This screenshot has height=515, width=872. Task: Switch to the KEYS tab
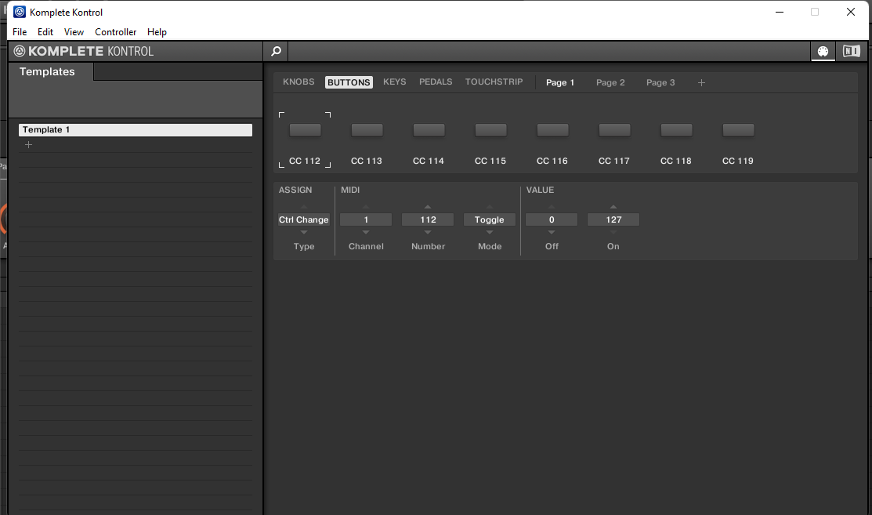click(394, 82)
